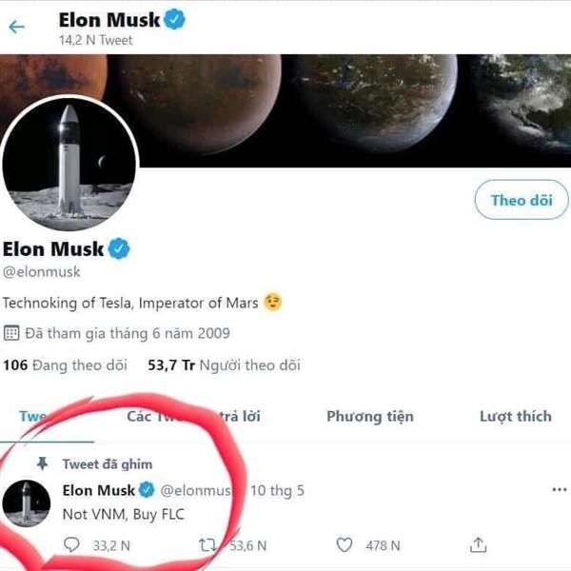This screenshot has width=571, height=571.
Task: Open the three-dot more menu on tweet
Action: [559, 490]
